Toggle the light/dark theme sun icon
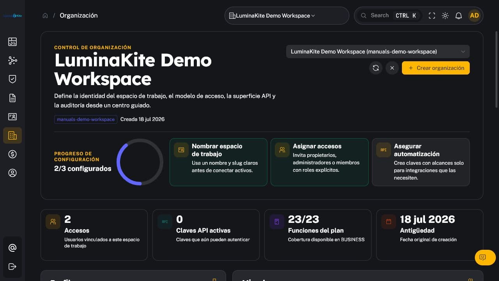This screenshot has height=281, width=499. (445, 16)
